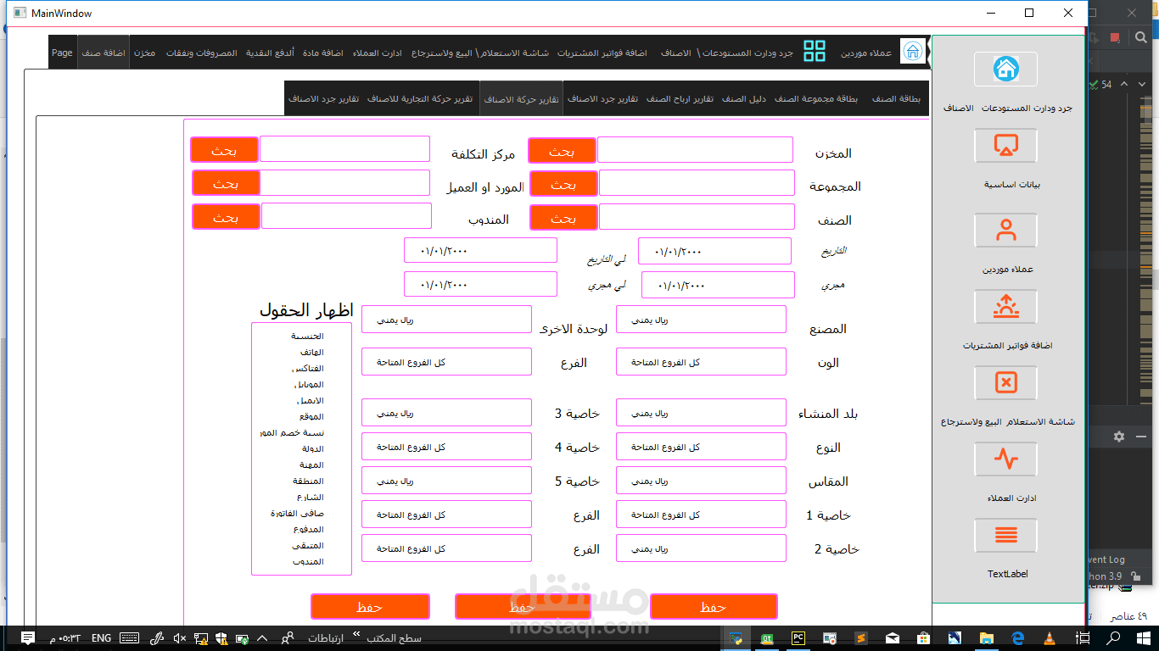
Task: Open the home icon button in the sidebar
Action: coord(1005,70)
